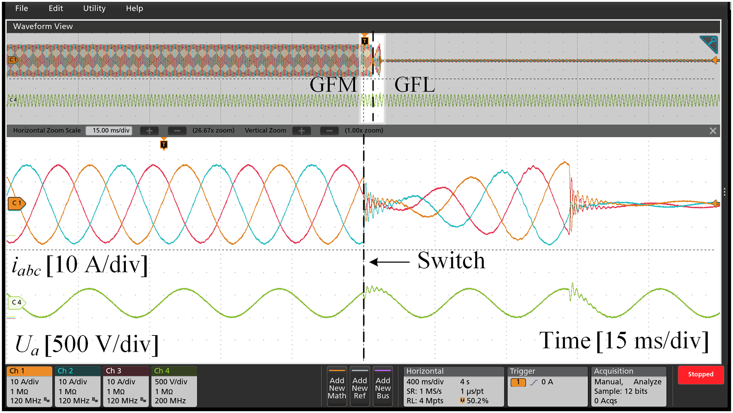Click the trigger T marker in zoom view

tap(164, 145)
